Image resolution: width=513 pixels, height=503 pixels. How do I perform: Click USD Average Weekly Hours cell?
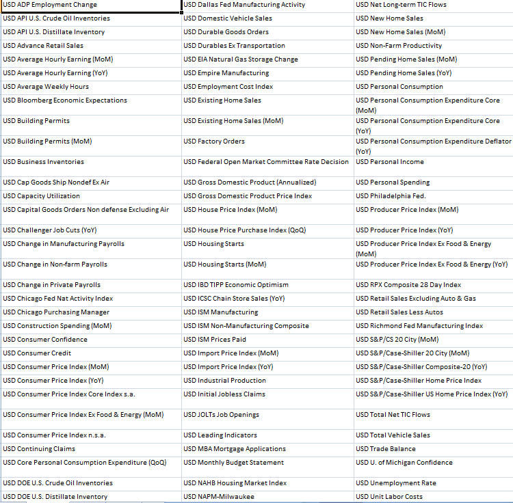coord(91,88)
